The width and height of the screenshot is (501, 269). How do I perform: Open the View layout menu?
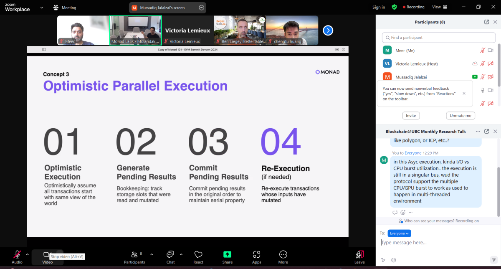point(439,7)
